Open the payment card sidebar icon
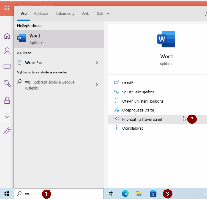This screenshot has width=207, height=199. point(7,66)
